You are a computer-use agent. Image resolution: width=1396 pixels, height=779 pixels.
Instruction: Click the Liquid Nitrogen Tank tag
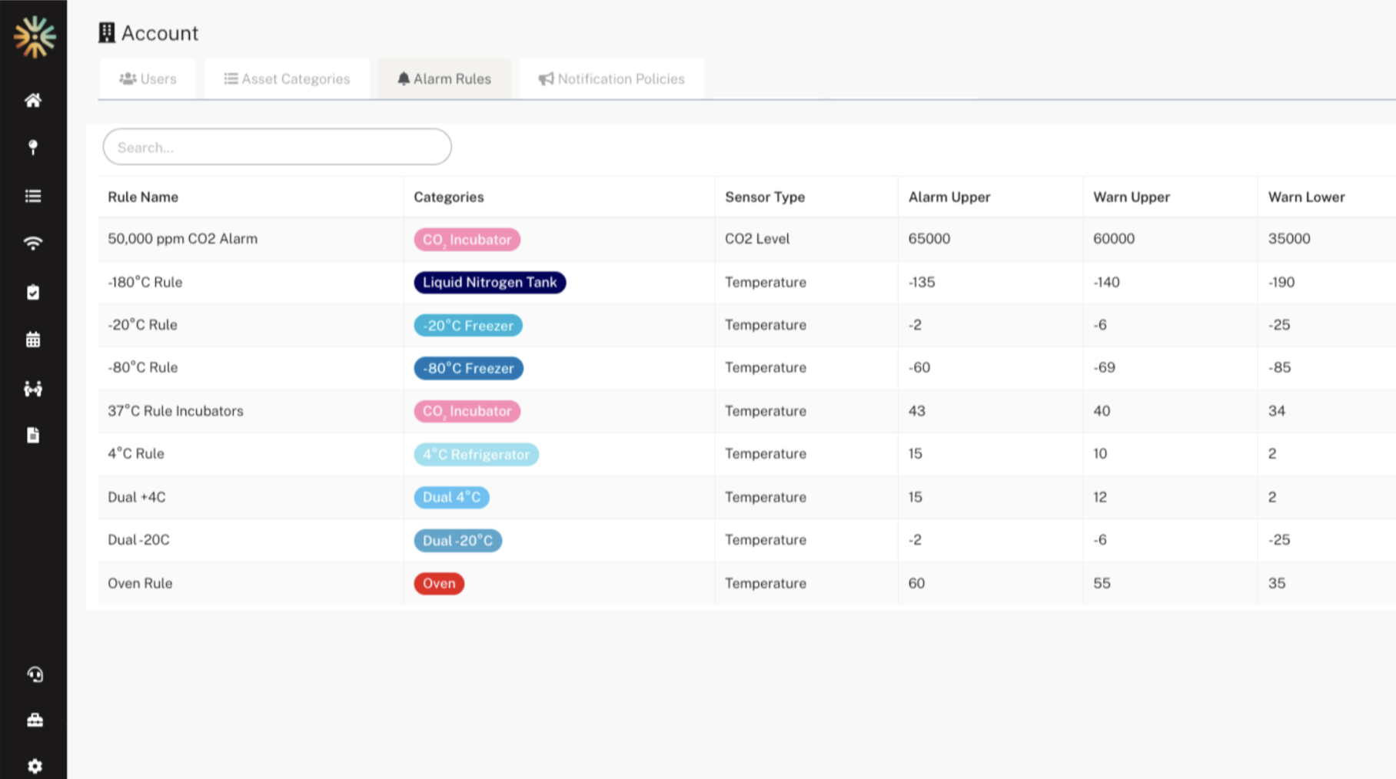pyautogui.click(x=490, y=283)
